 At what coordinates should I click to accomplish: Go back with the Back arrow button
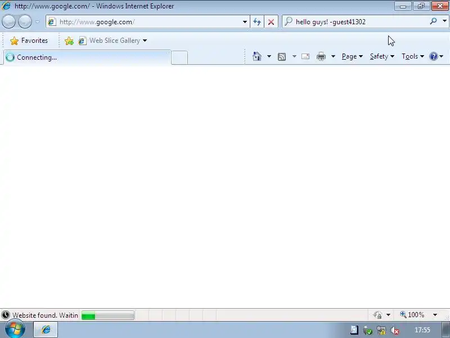(x=8, y=22)
